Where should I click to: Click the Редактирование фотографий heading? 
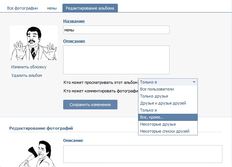[41, 128]
